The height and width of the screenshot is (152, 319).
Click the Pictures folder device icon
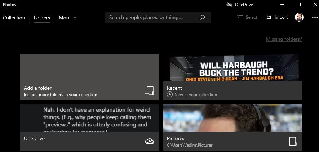tap(293, 141)
